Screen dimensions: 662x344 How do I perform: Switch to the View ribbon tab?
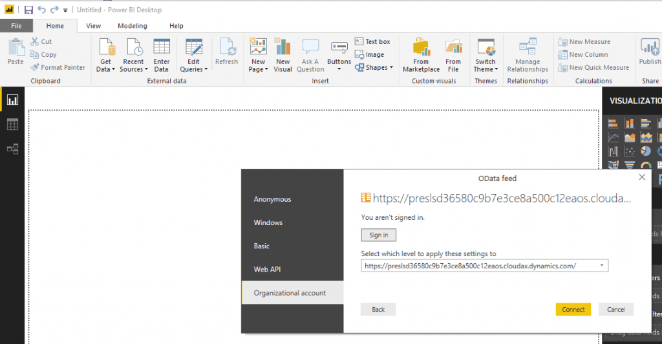pos(94,26)
